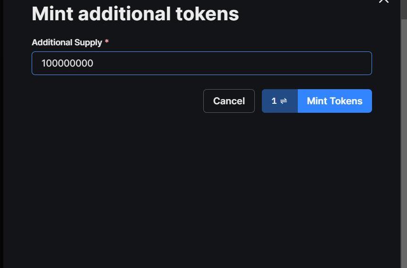Click the Additional Supply label
The width and height of the screenshot is (407, 268).
point(67,42)
